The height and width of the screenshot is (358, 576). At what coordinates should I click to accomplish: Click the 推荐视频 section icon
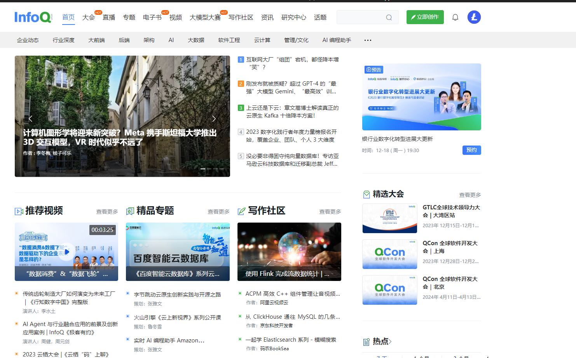tap(19, 211)
